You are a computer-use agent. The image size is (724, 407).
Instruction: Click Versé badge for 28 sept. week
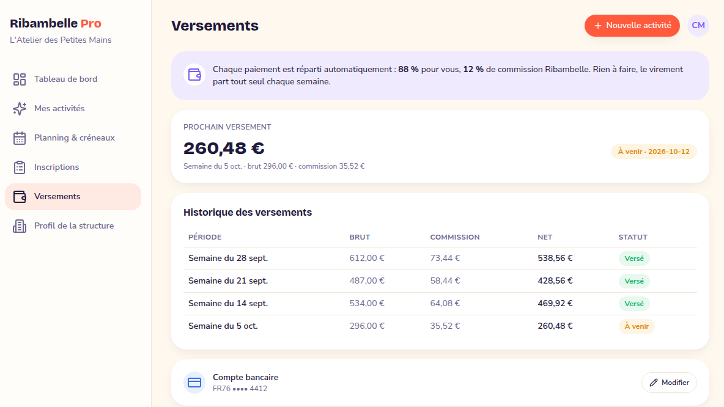634,259
